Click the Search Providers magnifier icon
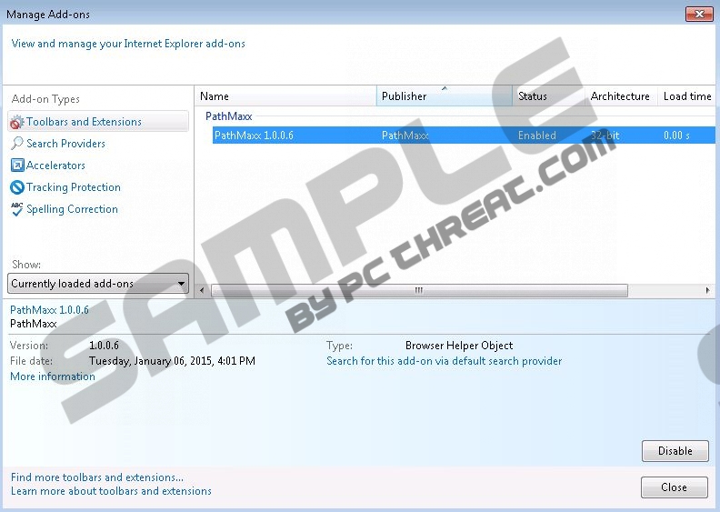The image size is (720, 512). [17, 144]
